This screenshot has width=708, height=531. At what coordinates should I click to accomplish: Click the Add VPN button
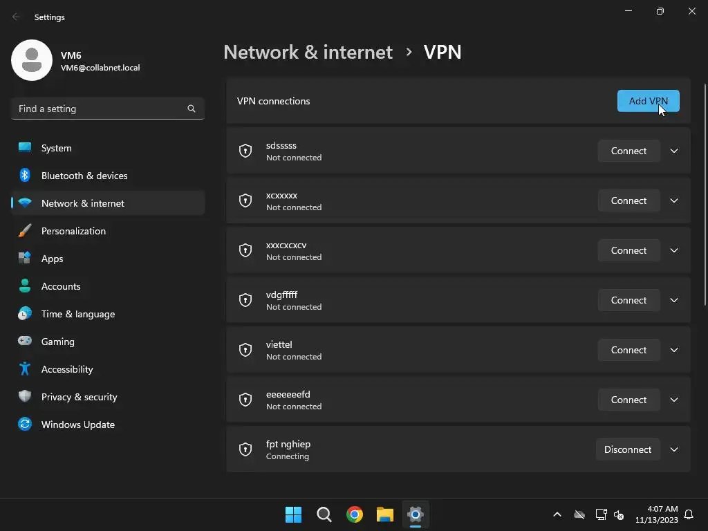pos(648,101)
